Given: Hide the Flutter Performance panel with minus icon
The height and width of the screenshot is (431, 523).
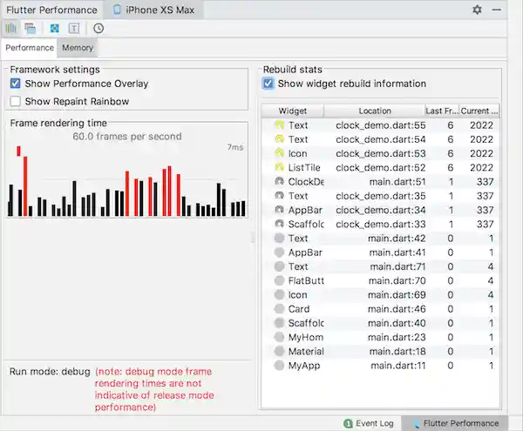Looking at the screenshot, I should point(497,10).
